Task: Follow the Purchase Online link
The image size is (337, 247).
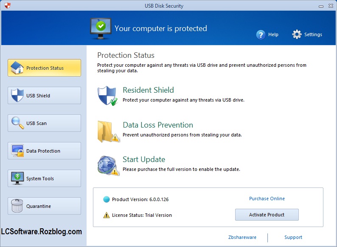Action: (267, 199)
